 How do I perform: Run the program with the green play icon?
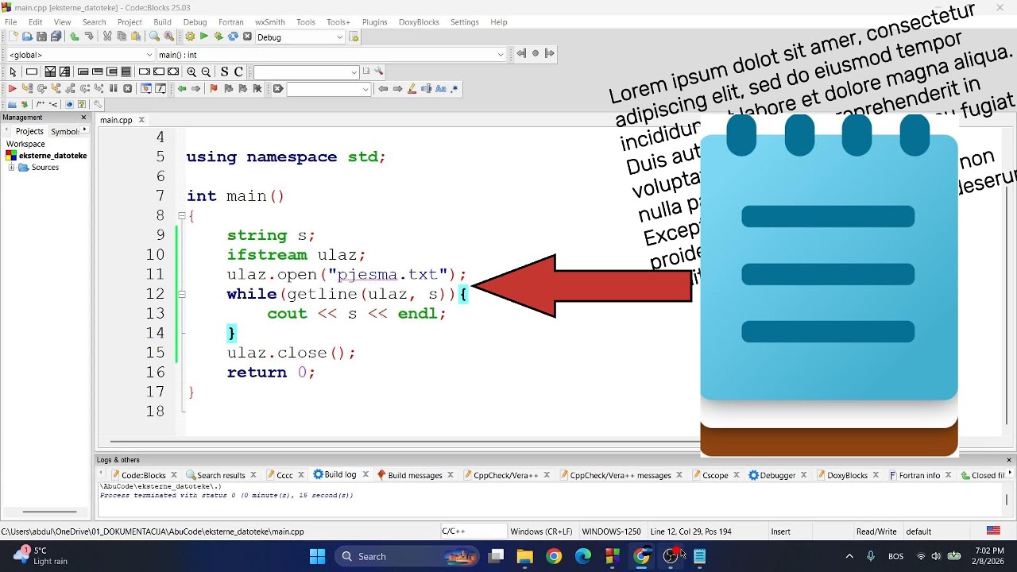click(x=203, y=37)
